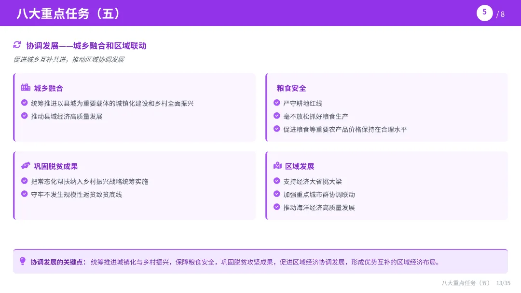Click the city buildings icon next to 城乡融合
The height and width of the screenshot is (293, 521).
tap(26, 87)
